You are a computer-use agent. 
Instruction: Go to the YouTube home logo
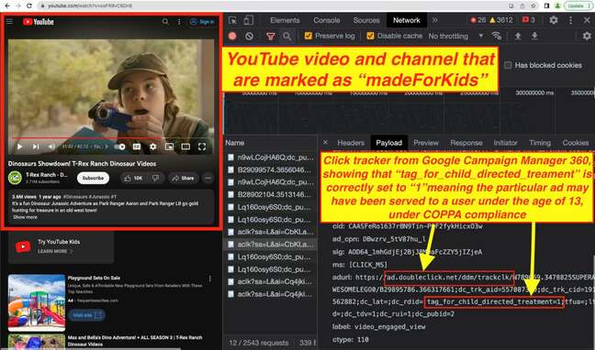click(39, 22)
